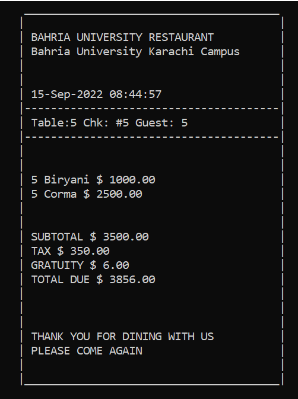Image resolution: width=298 pixels, height=399 pixels.
Task: Click the total amount 3856.00
Action: tap(132, 280)
